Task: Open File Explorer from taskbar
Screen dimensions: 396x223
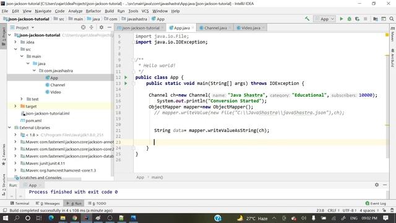Action: tap(62, 218)
